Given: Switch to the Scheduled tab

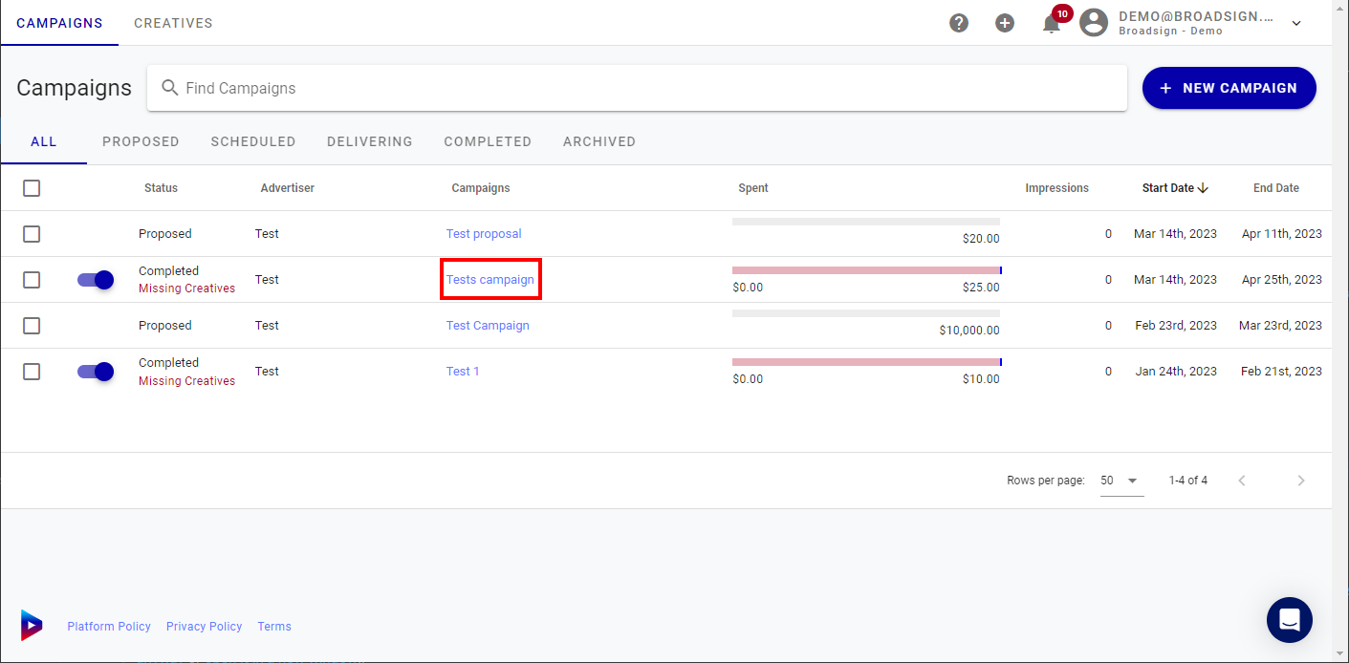Looking at the screenshot, I should coord(253,141).
